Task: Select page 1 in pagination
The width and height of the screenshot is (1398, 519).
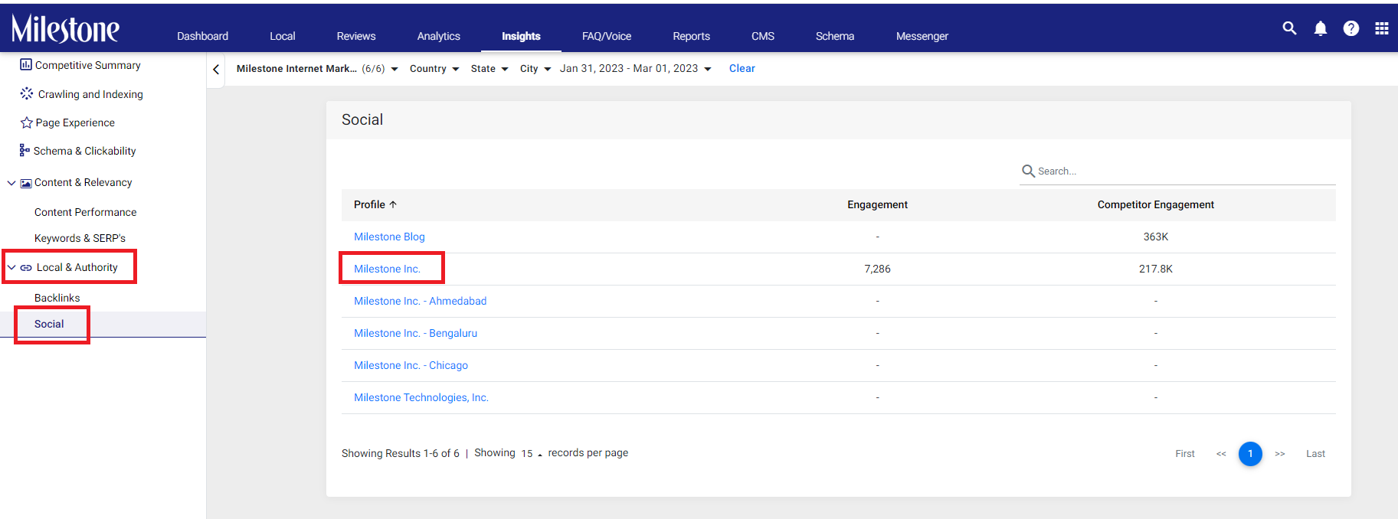Action: click(x=1250, y=454)
